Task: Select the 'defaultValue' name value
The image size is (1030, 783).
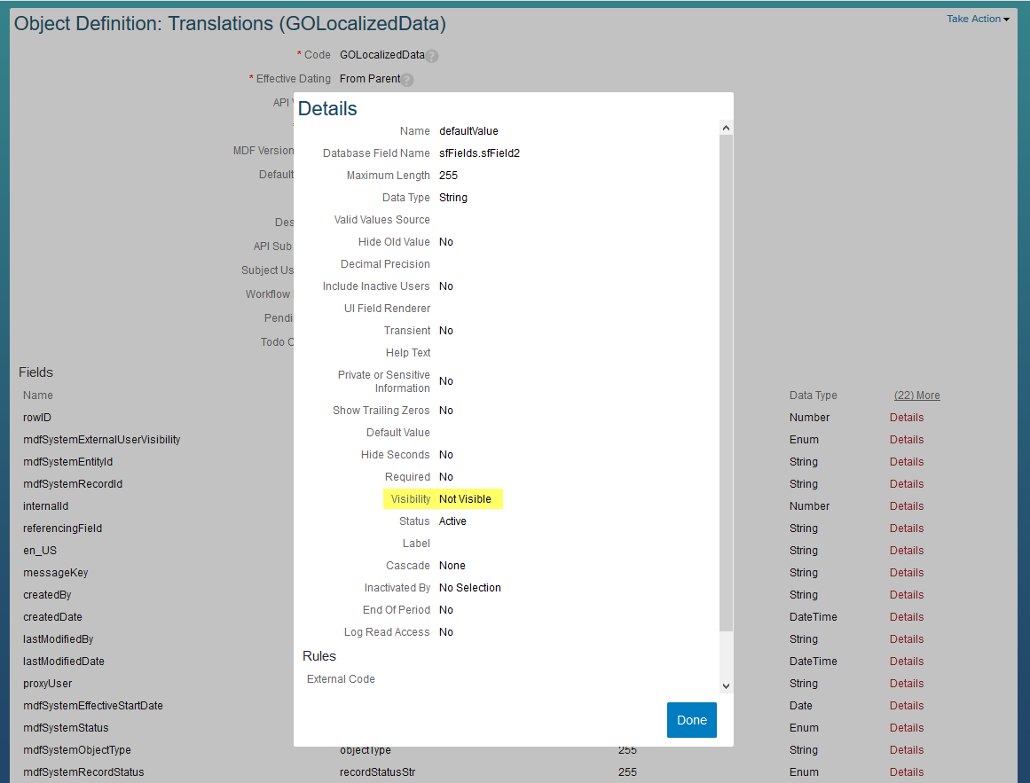Action: [468, 131]
